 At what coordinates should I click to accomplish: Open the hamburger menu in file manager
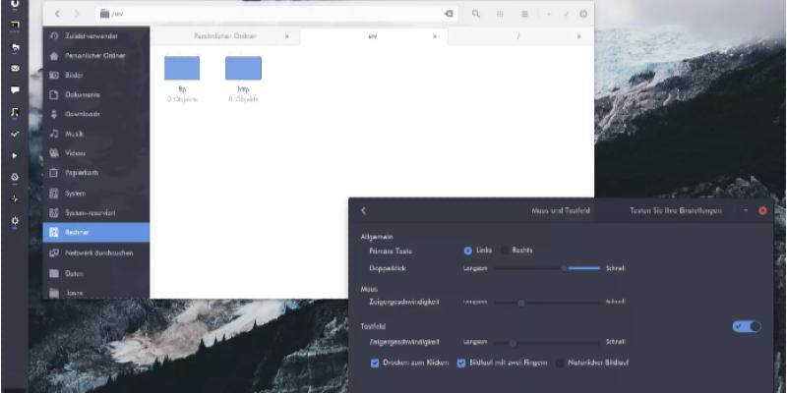(525, 14)
